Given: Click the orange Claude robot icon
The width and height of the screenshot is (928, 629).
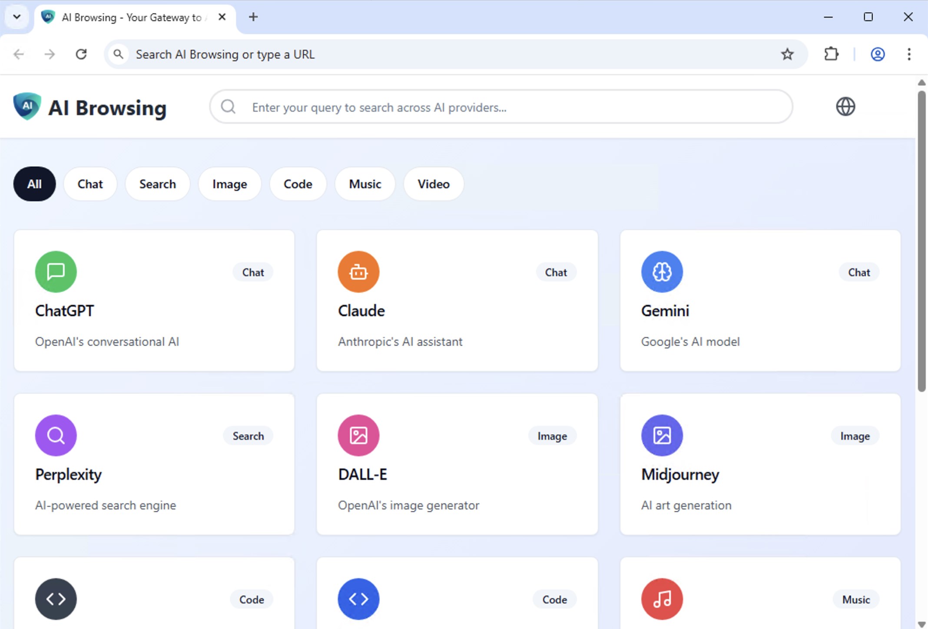Looking at the screenshot, I should coord(358,272).
